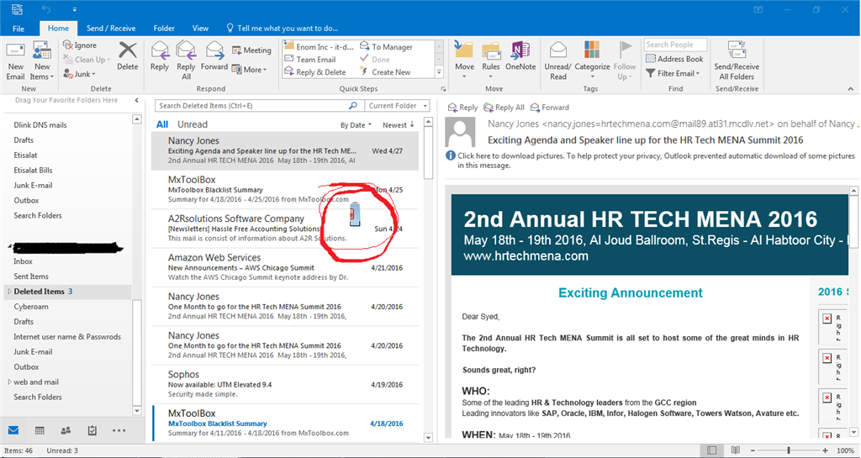Open the More respond options
Viewport: 861px width, 458px height.
(249, 70)
